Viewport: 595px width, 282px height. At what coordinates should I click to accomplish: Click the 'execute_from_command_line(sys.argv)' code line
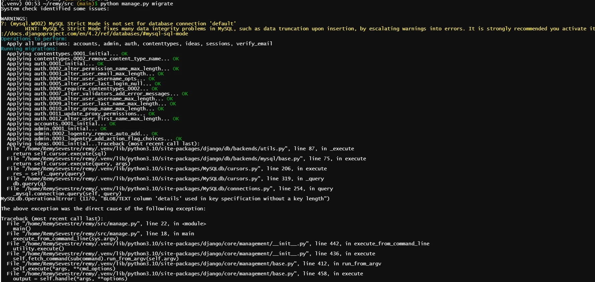pos(65,239)
